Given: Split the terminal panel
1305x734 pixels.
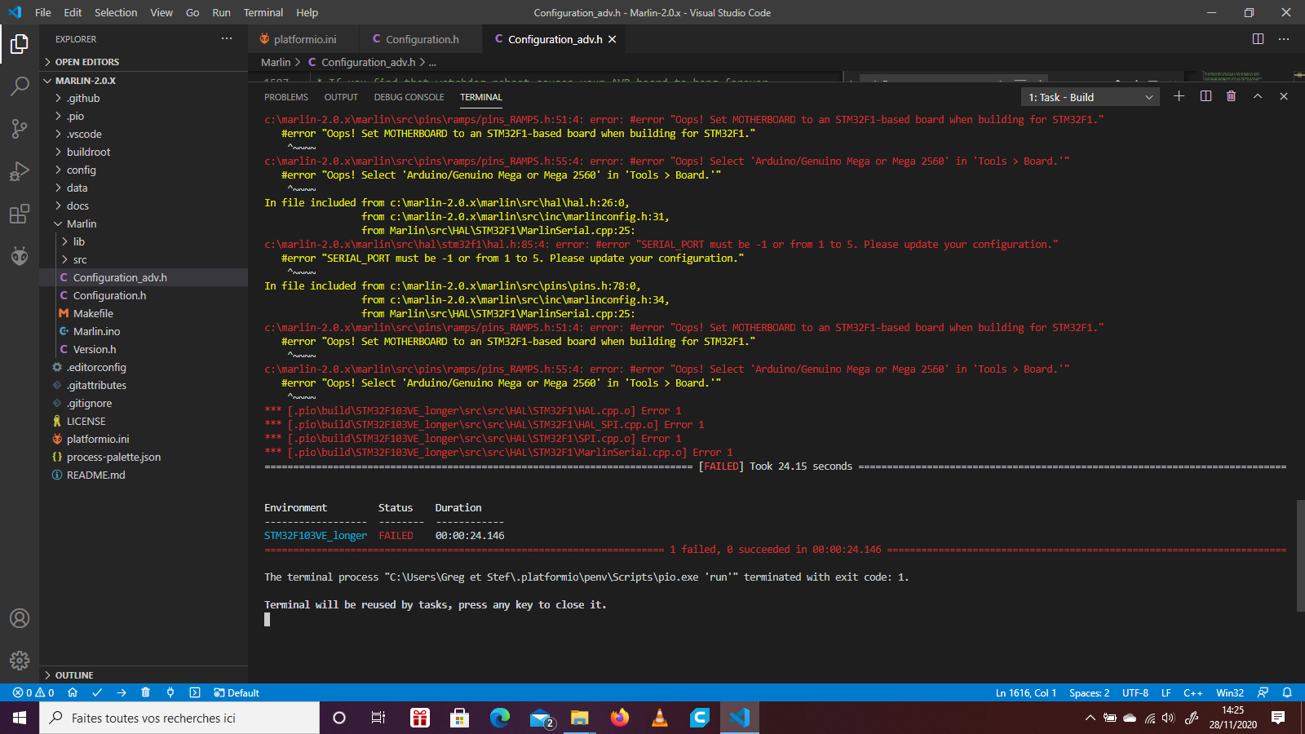Looking at the screenshot, I should (x=1205, y=96).
